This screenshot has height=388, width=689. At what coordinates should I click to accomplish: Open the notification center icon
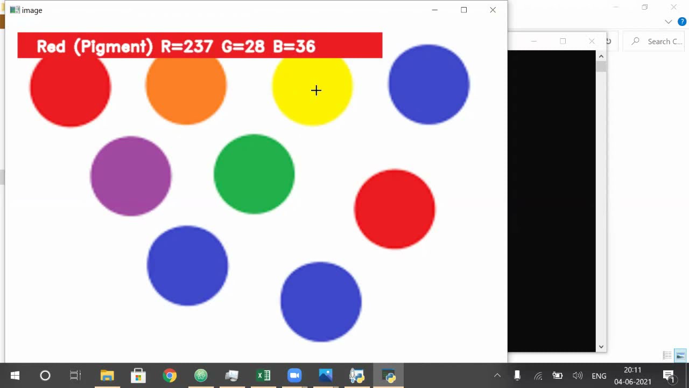click(x=669, y=376)
